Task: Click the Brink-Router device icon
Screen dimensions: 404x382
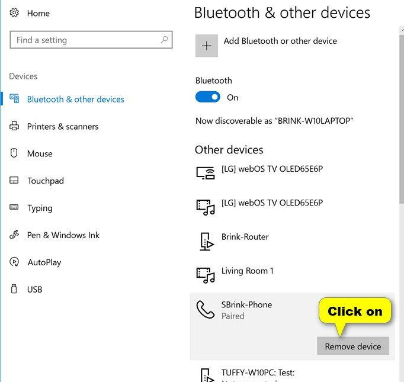Action: tap(207, 242)
